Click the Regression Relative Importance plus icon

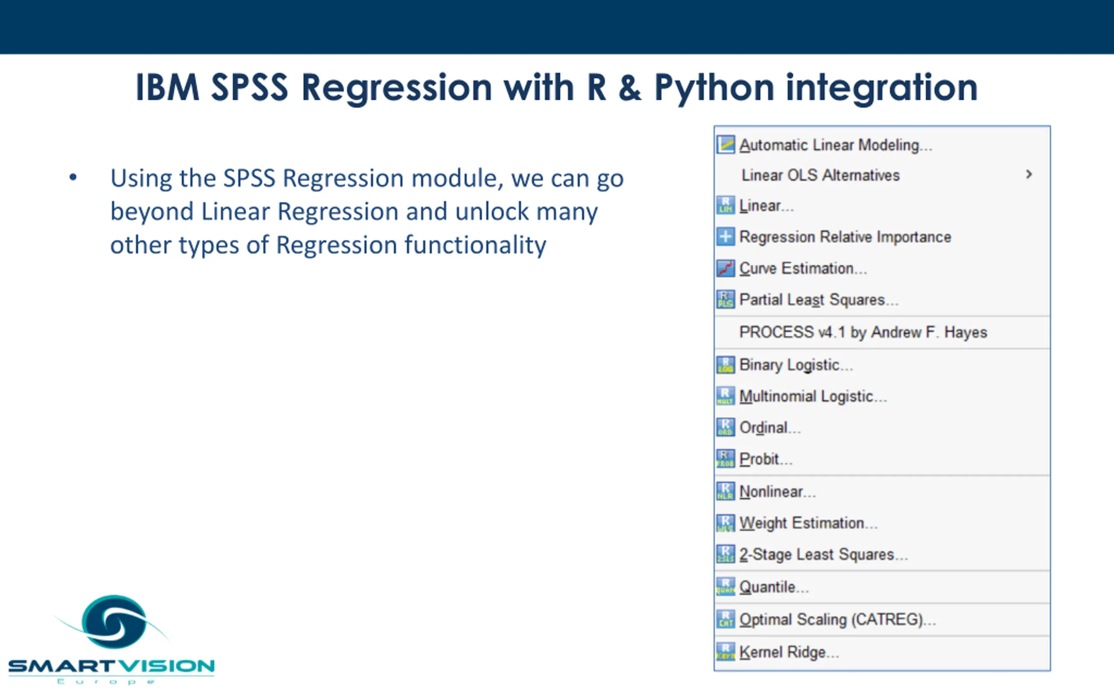725,237
